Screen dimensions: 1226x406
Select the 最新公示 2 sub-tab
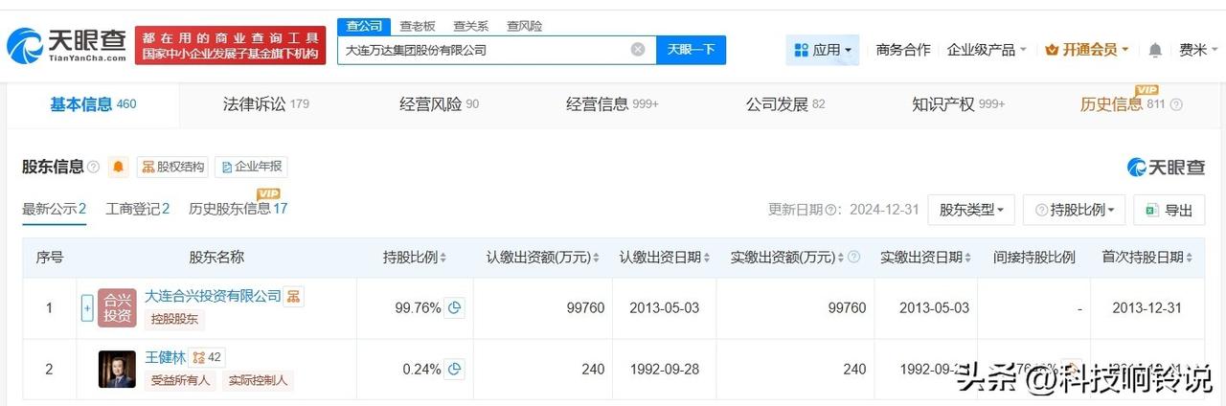click(x=55, y=209)
